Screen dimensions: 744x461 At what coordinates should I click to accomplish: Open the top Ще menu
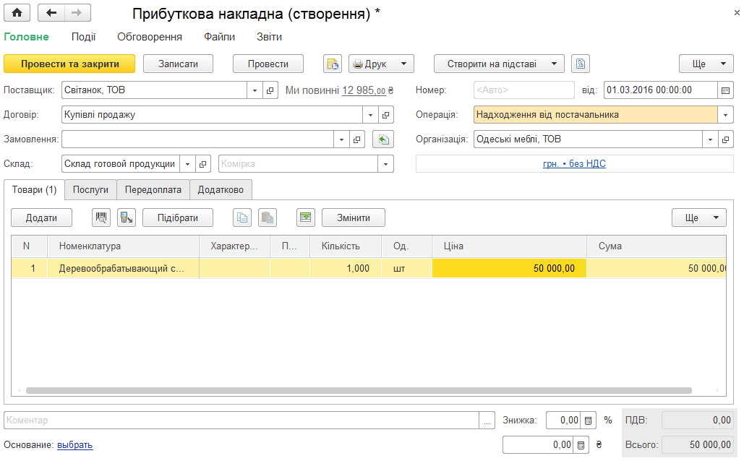[706, 64]
